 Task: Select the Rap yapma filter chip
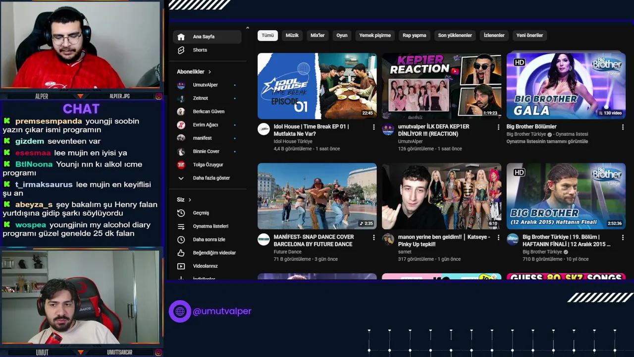click(415, 35)
